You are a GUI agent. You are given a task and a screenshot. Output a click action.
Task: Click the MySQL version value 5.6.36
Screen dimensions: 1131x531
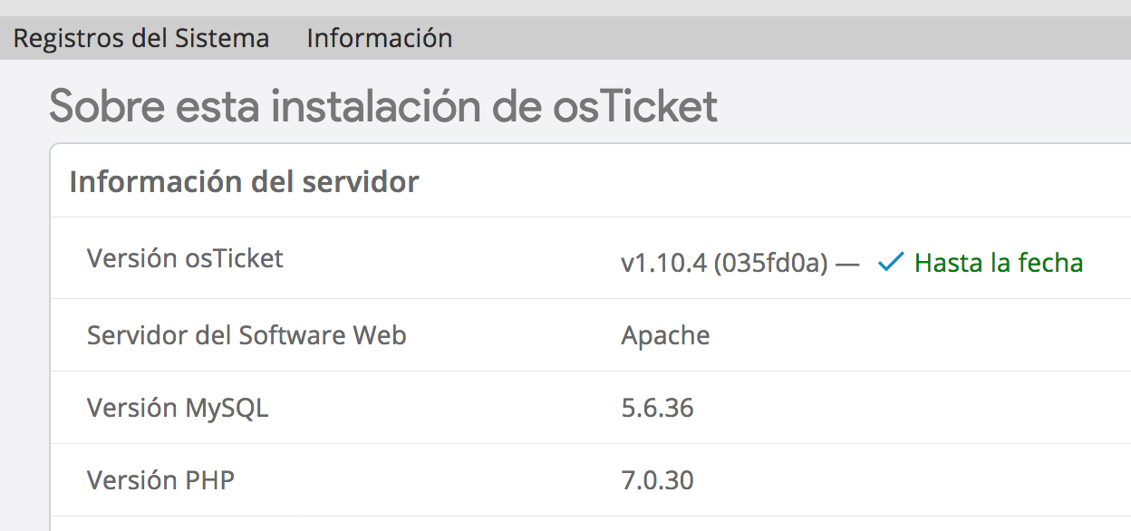coord(657,409)
